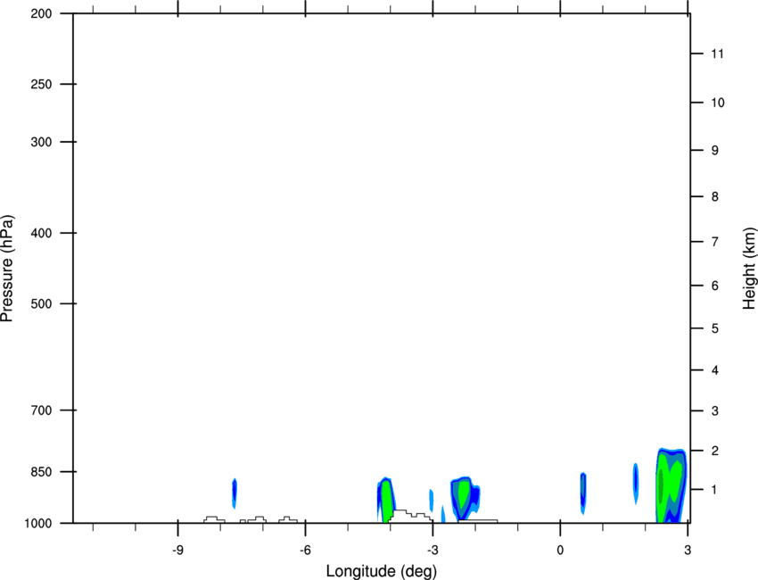758x580 pixels.
Task: Pick the 3 km height label
Action: coord(715,411)
